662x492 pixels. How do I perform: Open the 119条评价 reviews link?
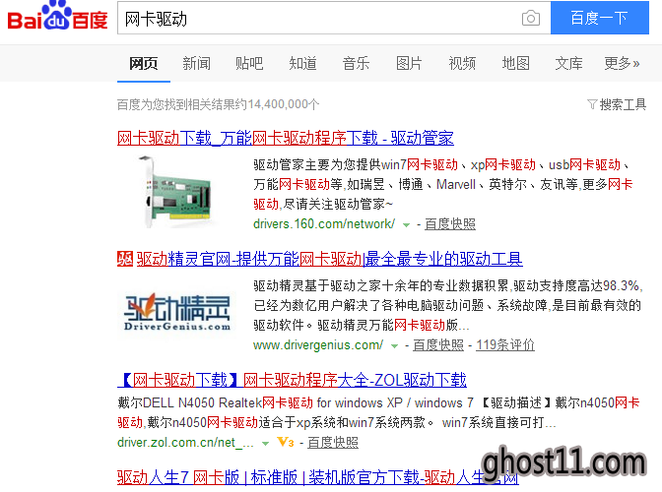click(505, 344)
